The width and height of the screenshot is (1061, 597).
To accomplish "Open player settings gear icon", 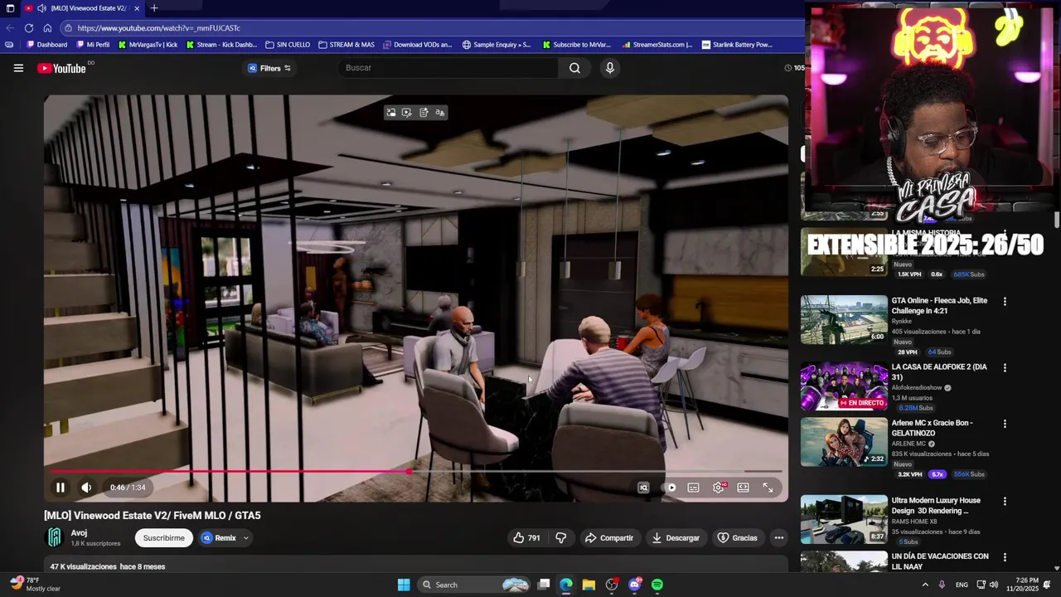I will [719, 488].
